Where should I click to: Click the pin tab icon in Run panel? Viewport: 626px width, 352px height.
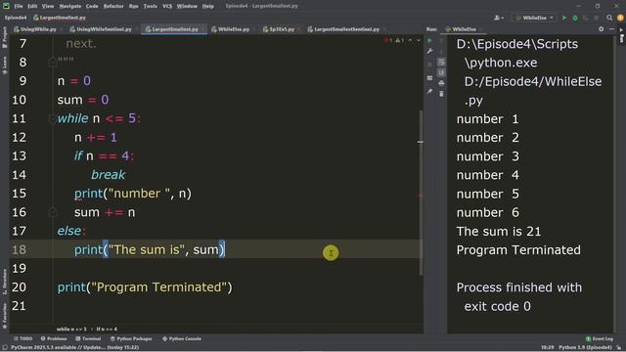430,91
